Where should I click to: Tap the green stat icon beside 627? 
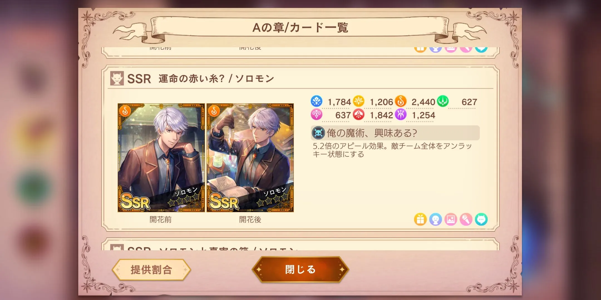(443, 101)
